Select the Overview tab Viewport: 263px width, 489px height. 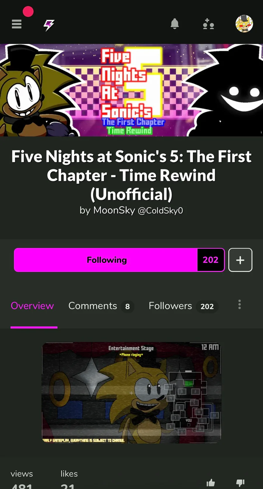tap(32, 306)
